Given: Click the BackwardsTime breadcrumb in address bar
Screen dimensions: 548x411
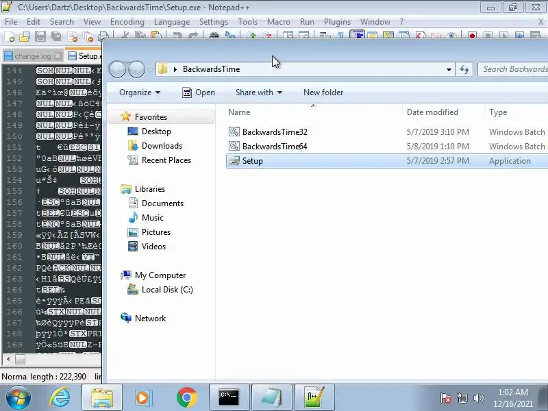Looking at the screenshot, I should click(x=212, y=69).
